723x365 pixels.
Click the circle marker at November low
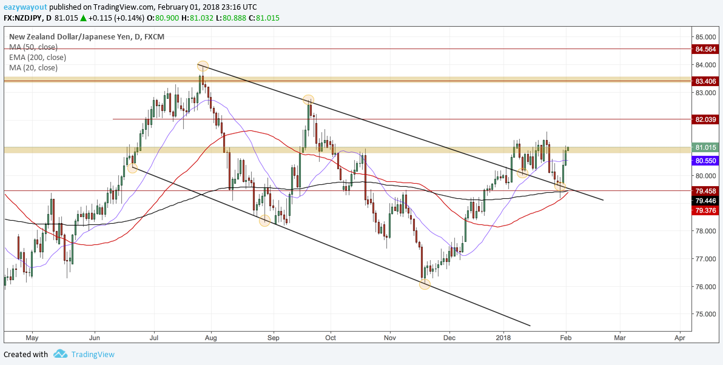(425, 284)
